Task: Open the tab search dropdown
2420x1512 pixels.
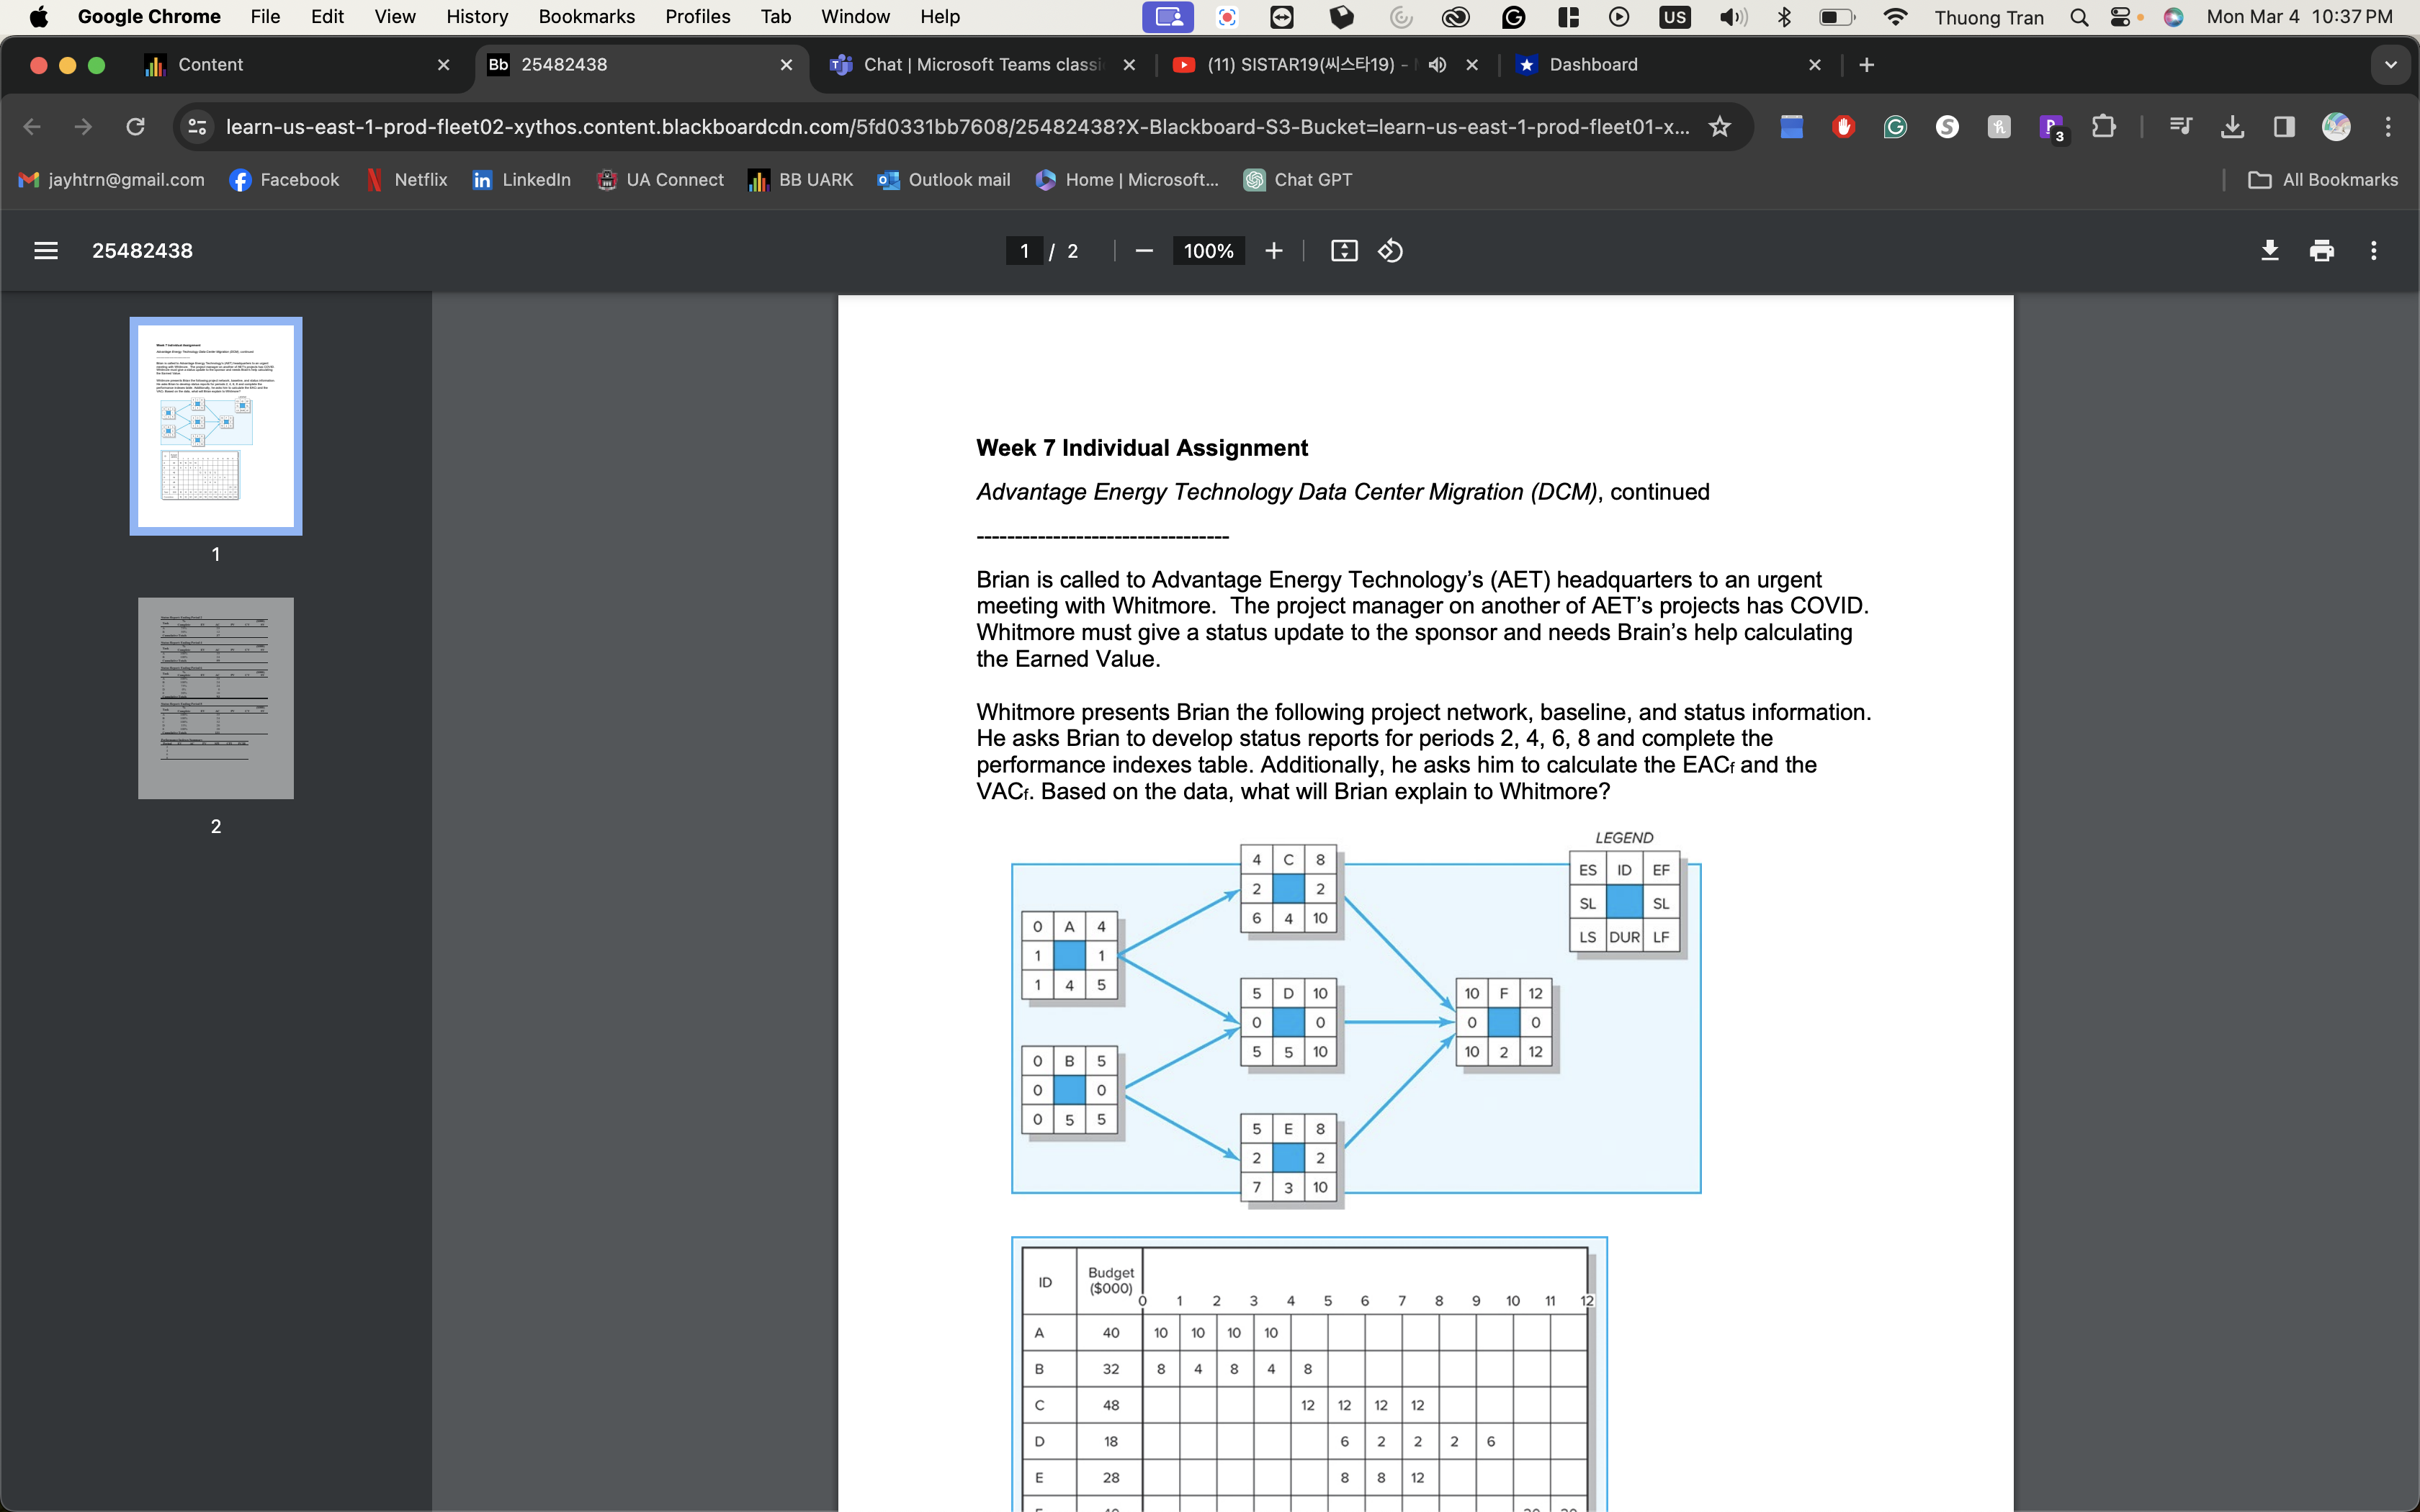Action: pyautogui.click(x=2391, y=65)
